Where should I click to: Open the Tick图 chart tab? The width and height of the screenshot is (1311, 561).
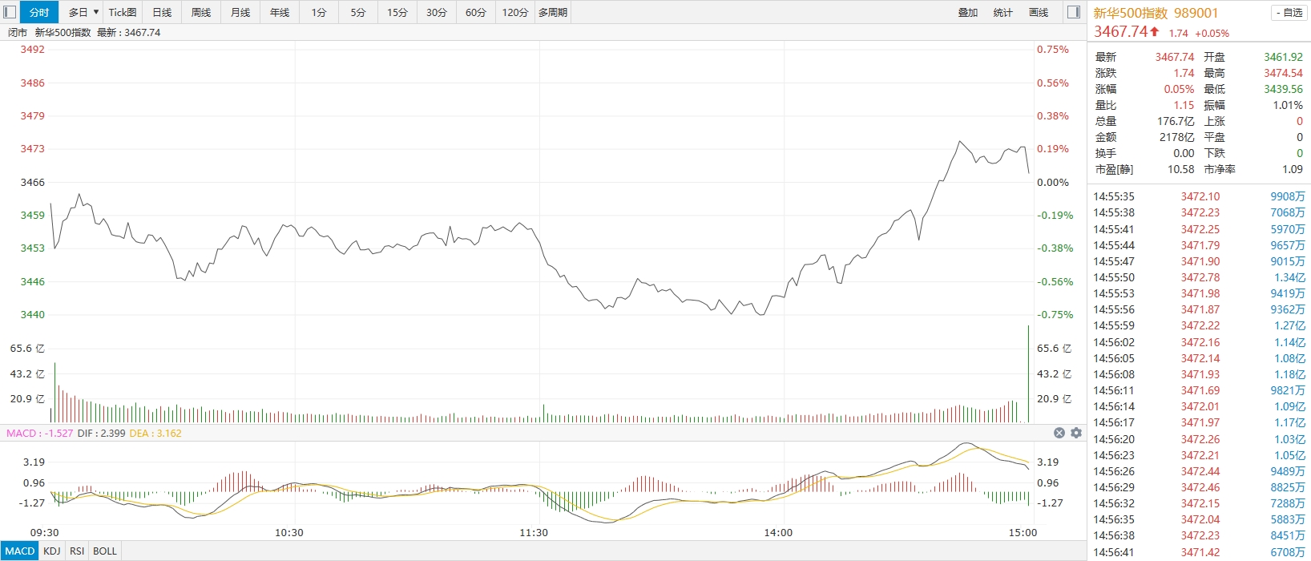click(123, 12)
